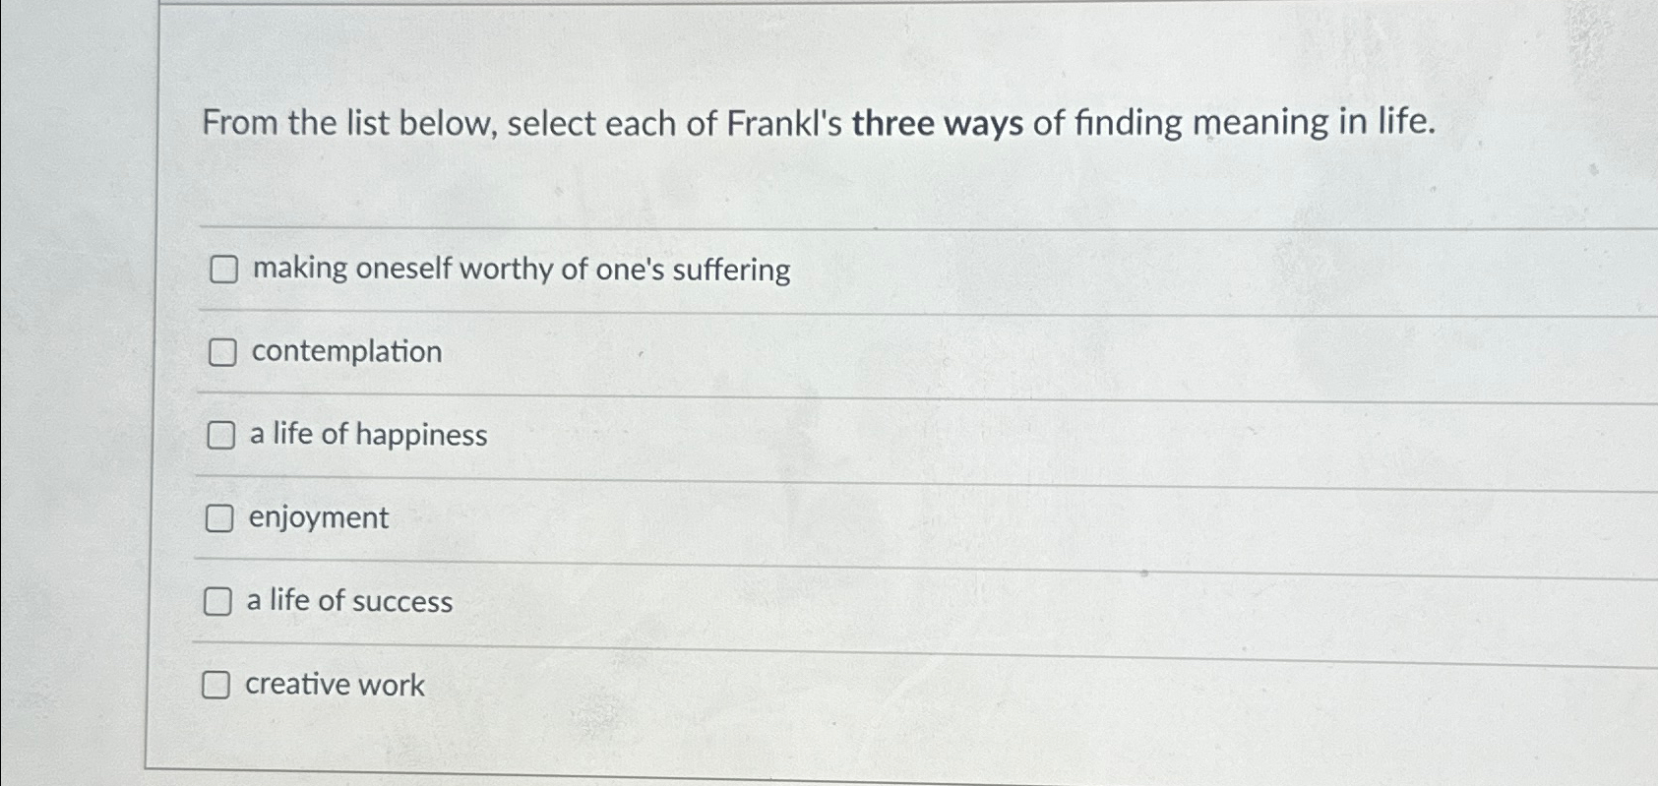Screen dimensions: 1658x786
Task: Toggle the contemplation option off
Action: coord(220,352)
